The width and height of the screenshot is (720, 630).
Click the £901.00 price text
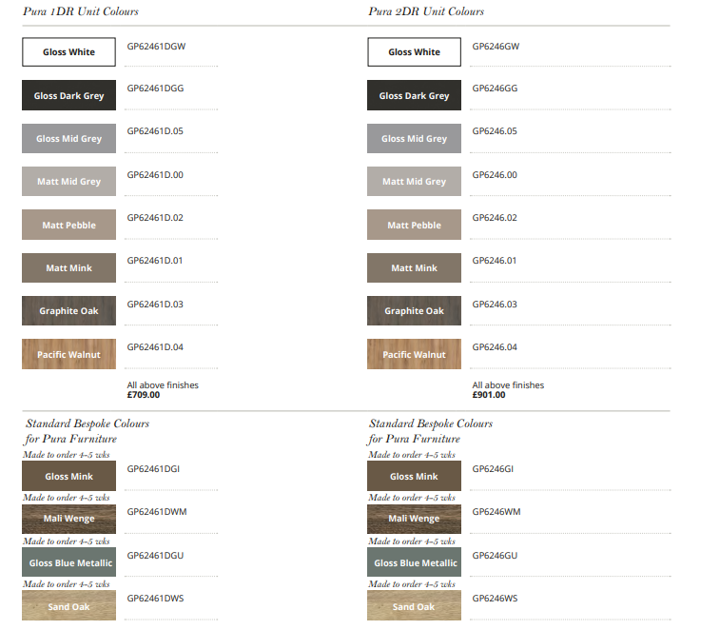[x=489, y=395]
